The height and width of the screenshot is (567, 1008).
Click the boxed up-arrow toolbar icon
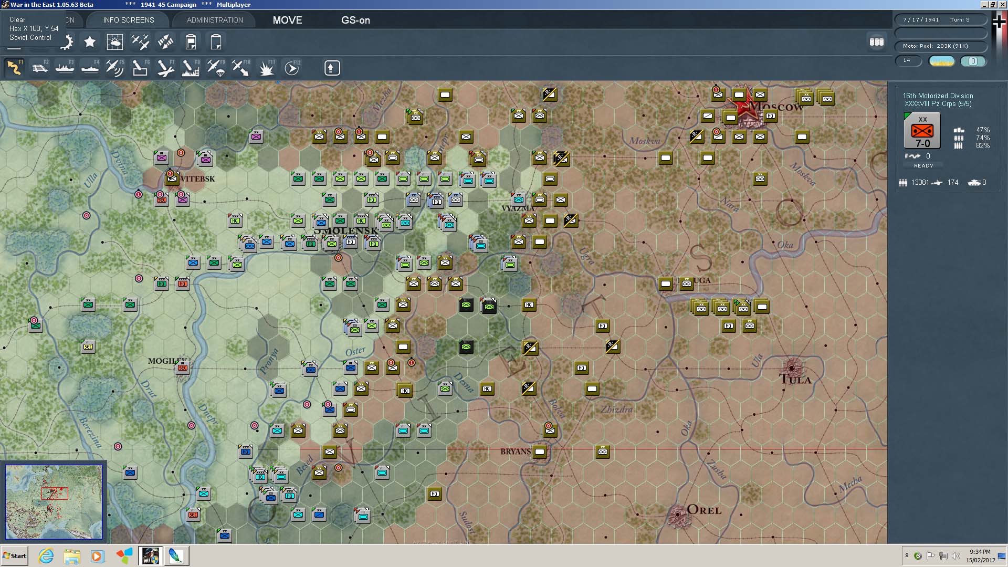pos(332,68)
